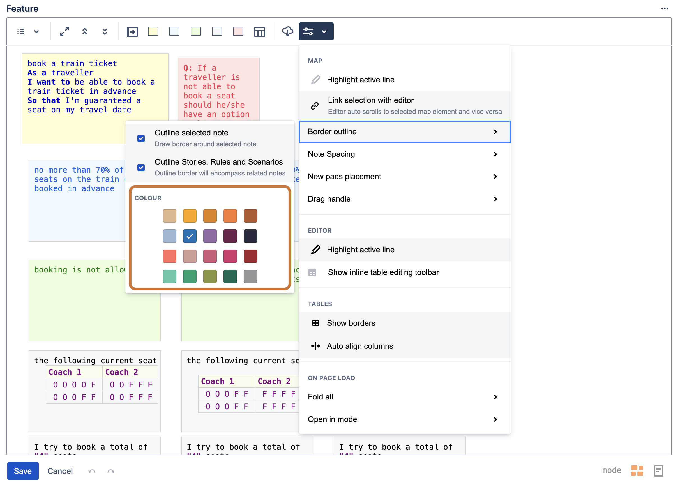The height and width of the screenshot is (485, 678).
Task: Pick the coral red colour swatch
Action: [170, 256]
